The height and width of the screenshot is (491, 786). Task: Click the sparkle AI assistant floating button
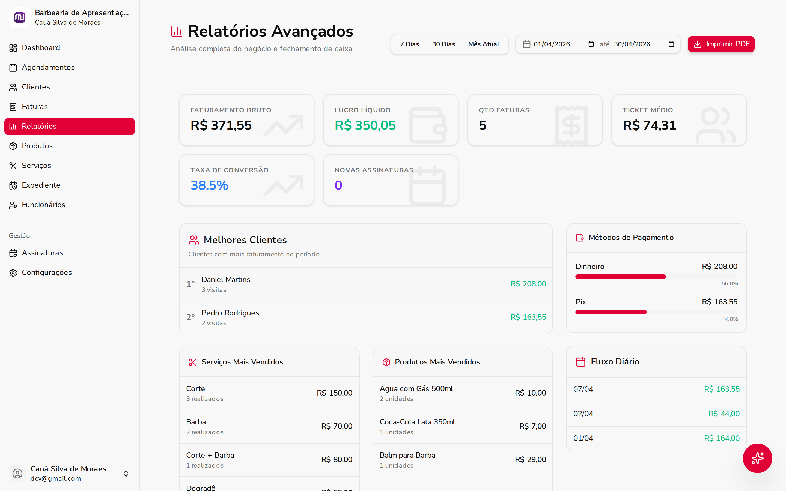pos(757,458)
